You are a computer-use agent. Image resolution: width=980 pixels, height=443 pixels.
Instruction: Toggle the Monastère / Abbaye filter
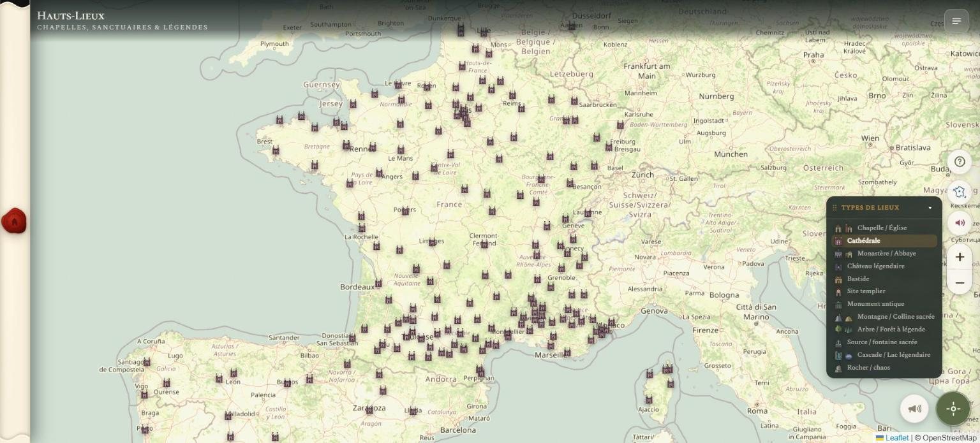(x=884, y=254)
